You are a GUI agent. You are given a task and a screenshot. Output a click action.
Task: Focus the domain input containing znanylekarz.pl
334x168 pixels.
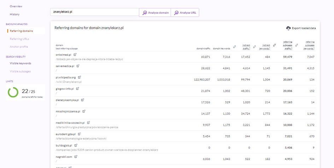coord(95,12)
